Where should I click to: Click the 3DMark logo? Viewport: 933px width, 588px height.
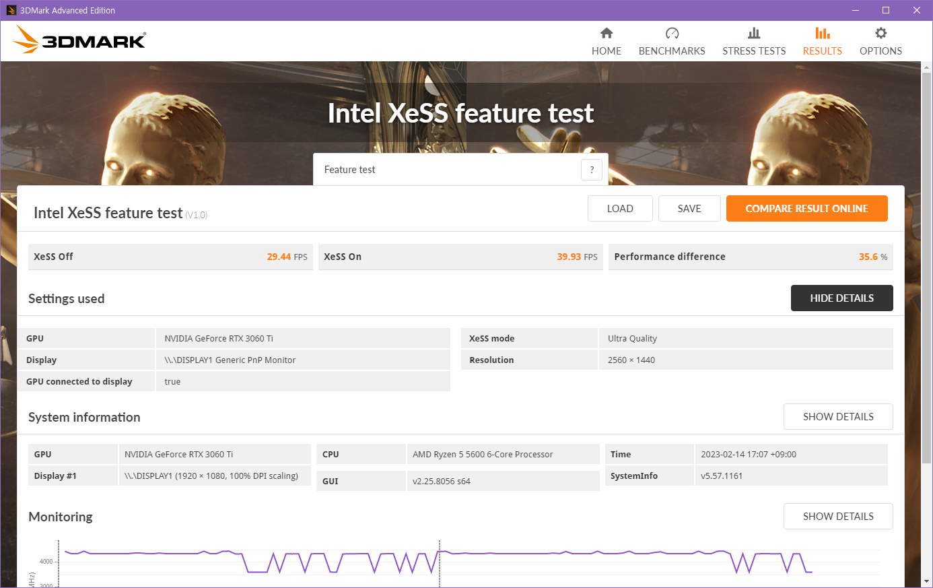pyautogui.click(x=79, y=40)
